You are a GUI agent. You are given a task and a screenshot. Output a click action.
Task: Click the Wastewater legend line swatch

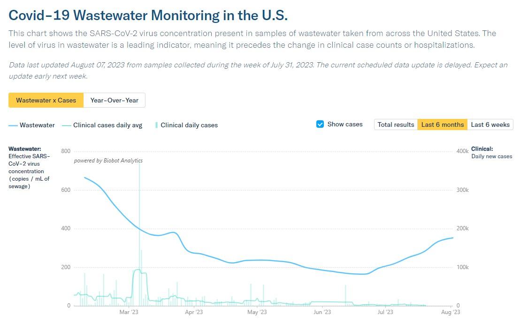(x=13, y=125)
